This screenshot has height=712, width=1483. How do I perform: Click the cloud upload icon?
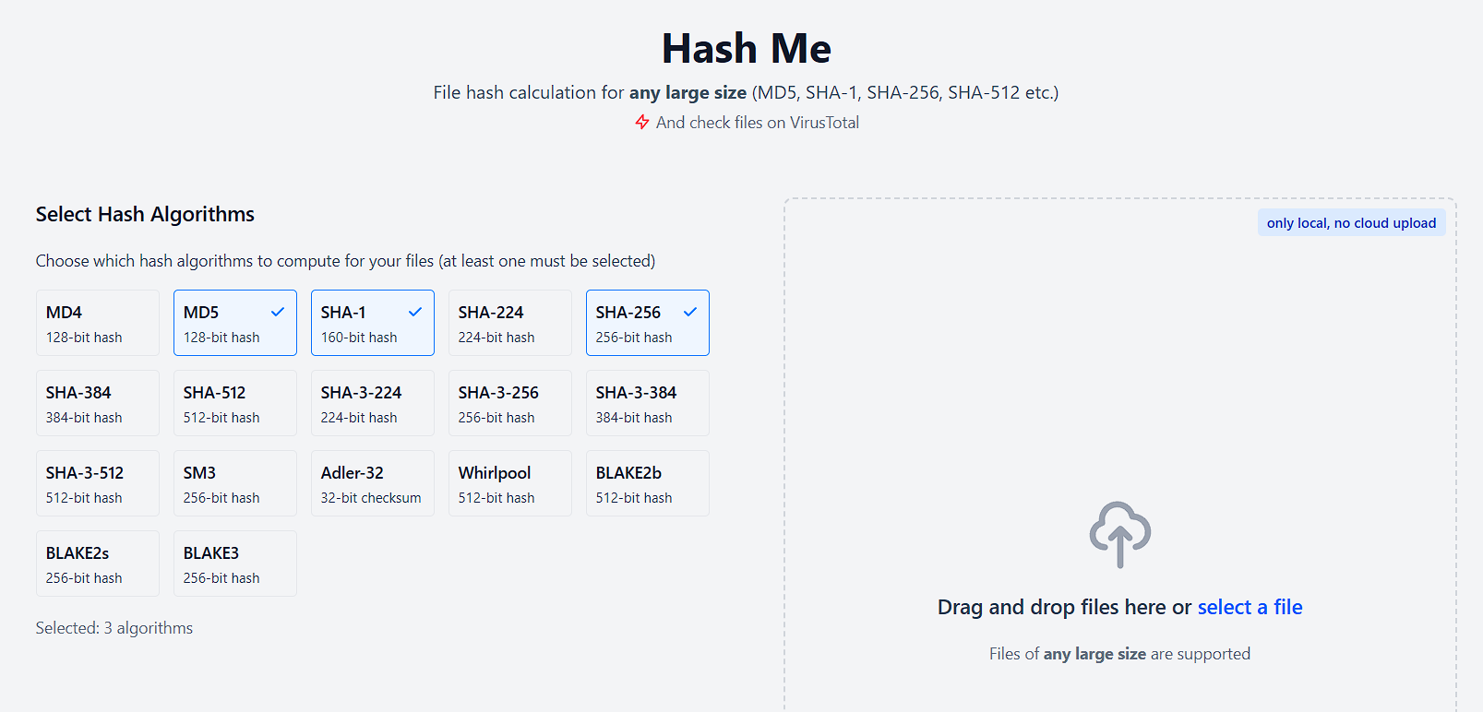coord(1119,535)
